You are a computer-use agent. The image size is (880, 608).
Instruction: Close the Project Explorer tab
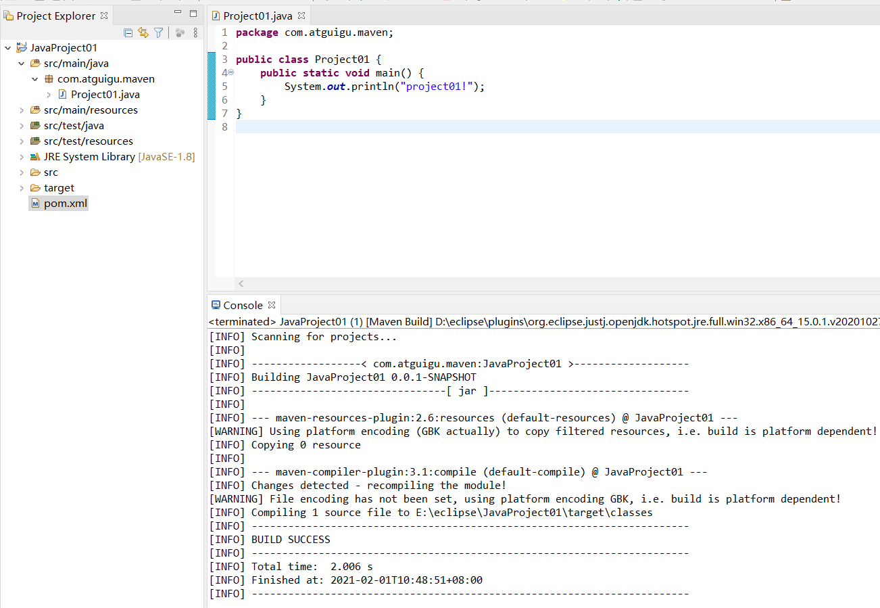(103, 15)
